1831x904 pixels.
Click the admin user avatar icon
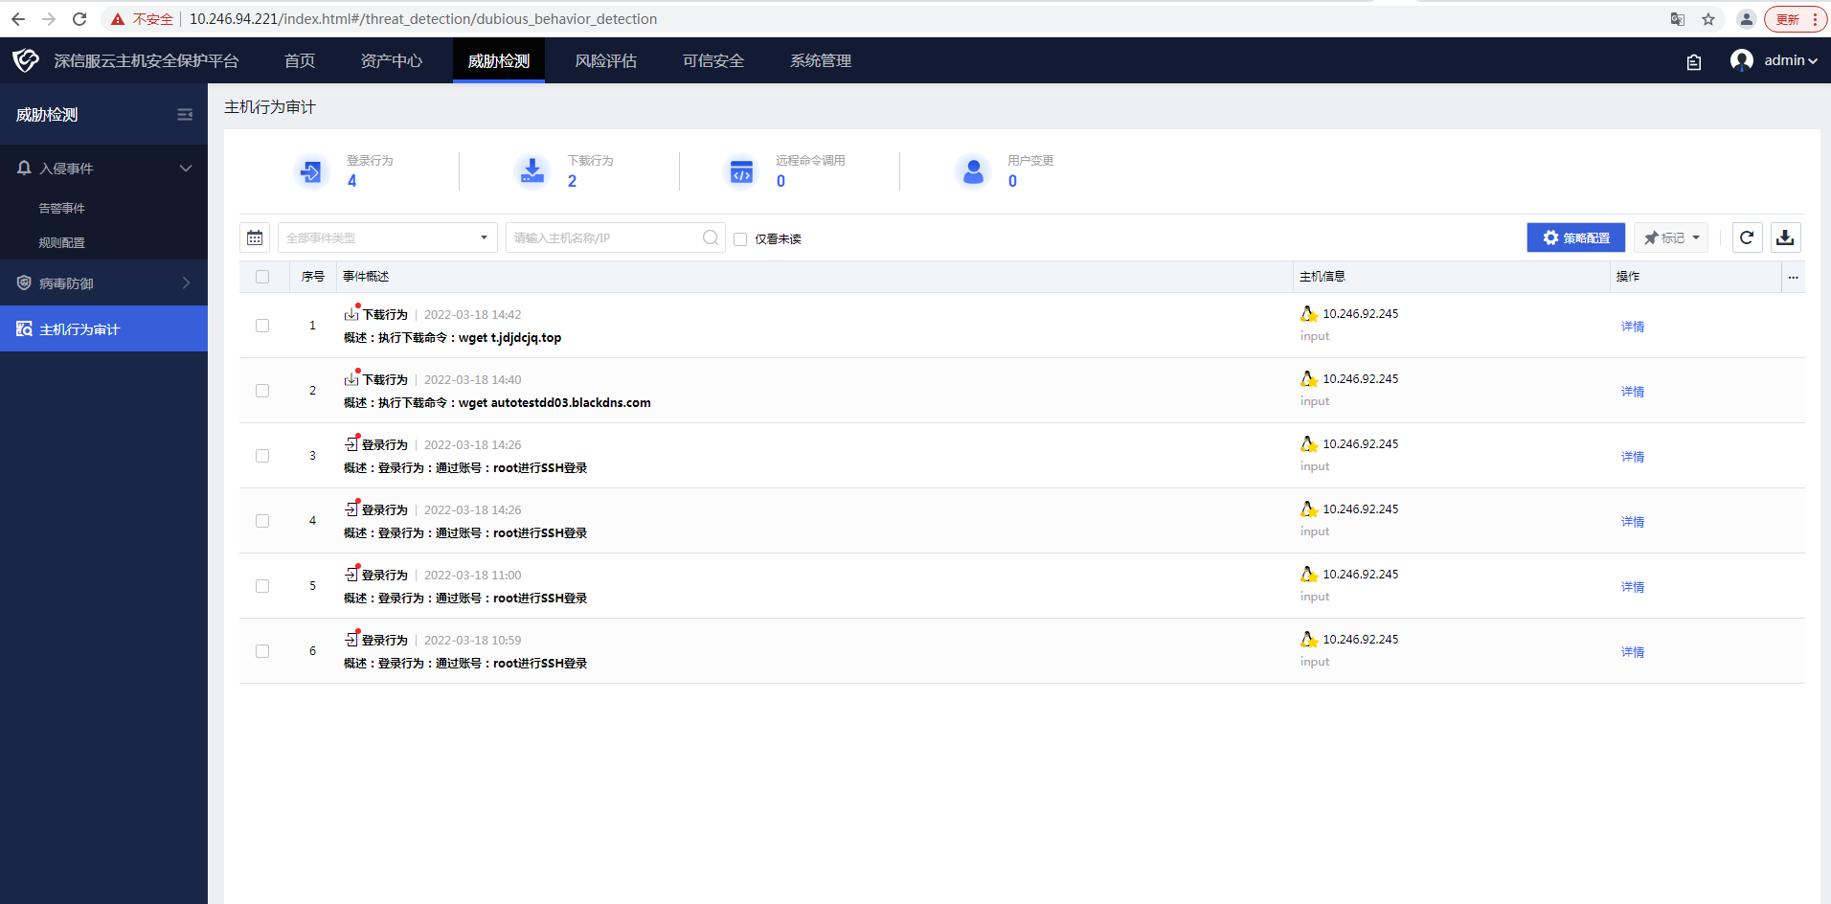click(x=1742, y=60)
